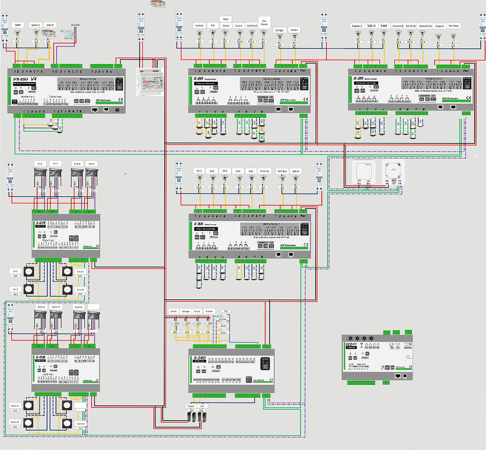The image size is (486, 450).
Task: Click the Ext Ouest label
Action: pos(264,23)
